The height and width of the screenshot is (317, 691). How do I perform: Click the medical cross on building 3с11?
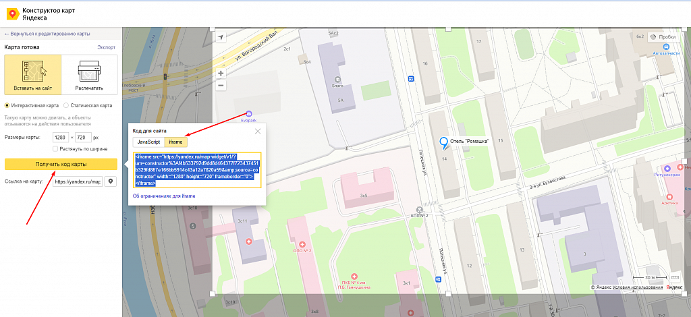[x=249, y=241]
